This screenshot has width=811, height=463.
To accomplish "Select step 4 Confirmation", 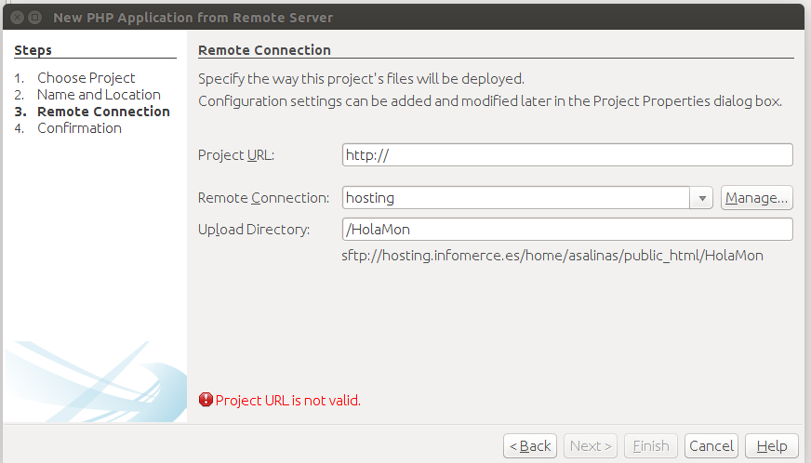I will click(x=79, y=128).
